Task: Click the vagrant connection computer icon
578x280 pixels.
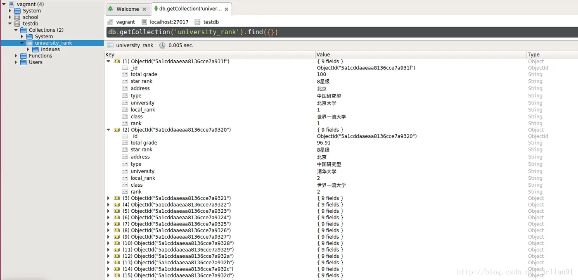Action: 11,4
